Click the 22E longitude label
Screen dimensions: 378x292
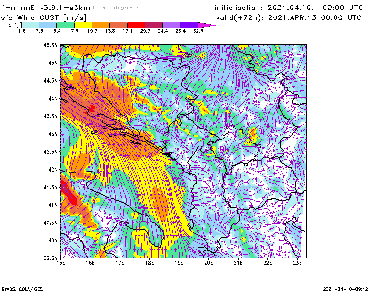[268, 263]
